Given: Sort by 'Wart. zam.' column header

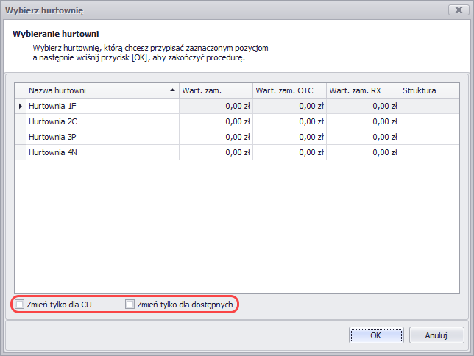Looking at the screenshot, I should click(215, 90).
